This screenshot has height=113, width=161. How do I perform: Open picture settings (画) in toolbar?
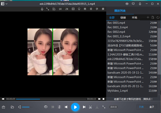coord(85,9)
